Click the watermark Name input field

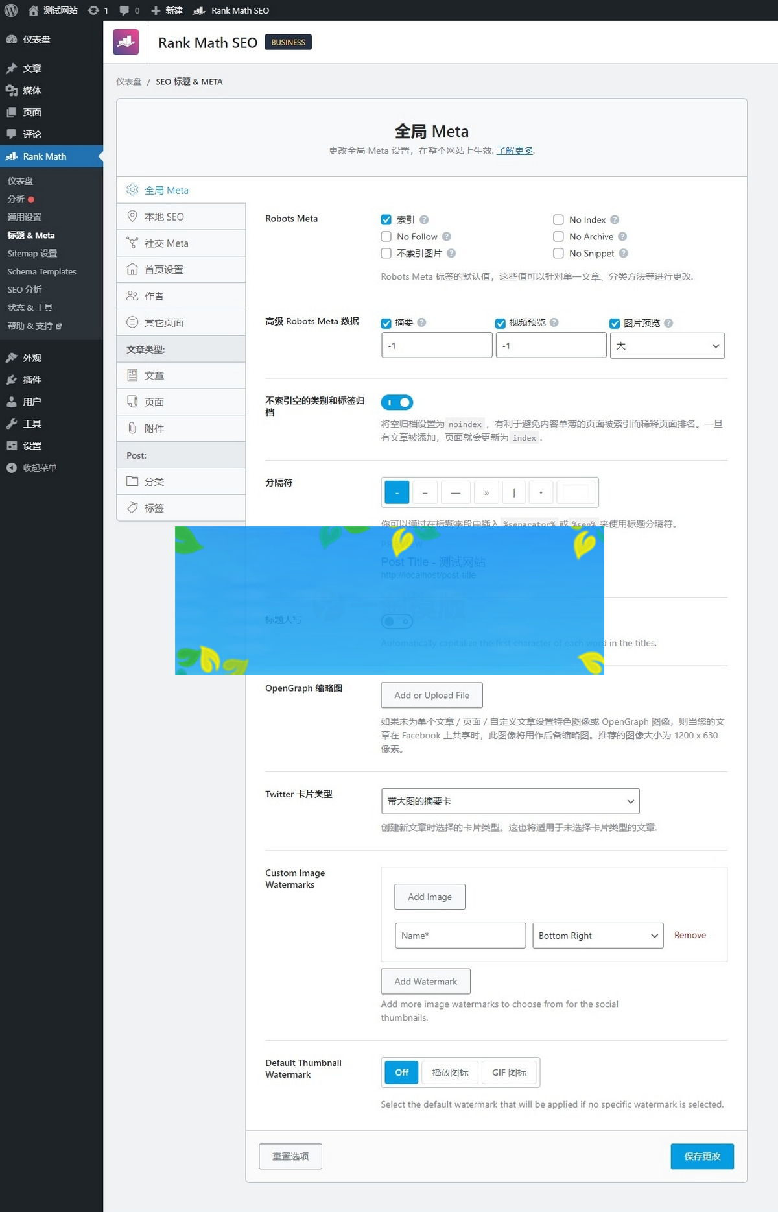coord(460,936)
